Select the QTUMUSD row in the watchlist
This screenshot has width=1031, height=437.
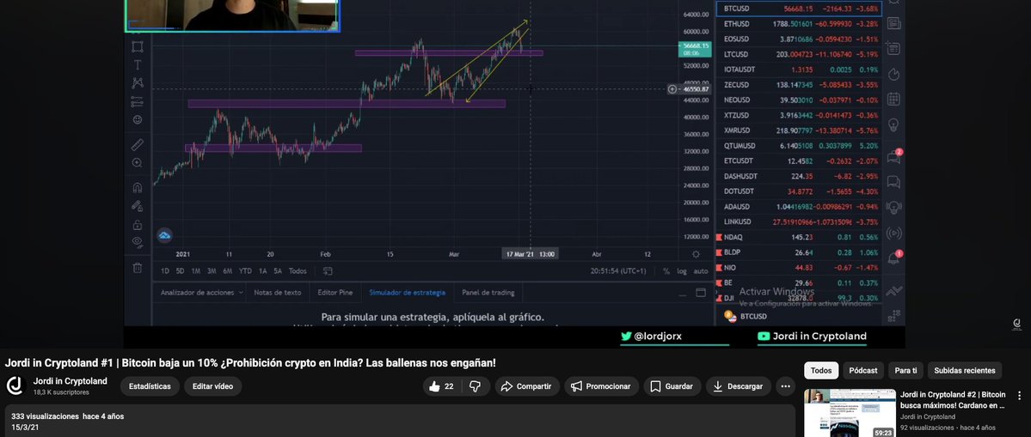(x=798, y=146)
